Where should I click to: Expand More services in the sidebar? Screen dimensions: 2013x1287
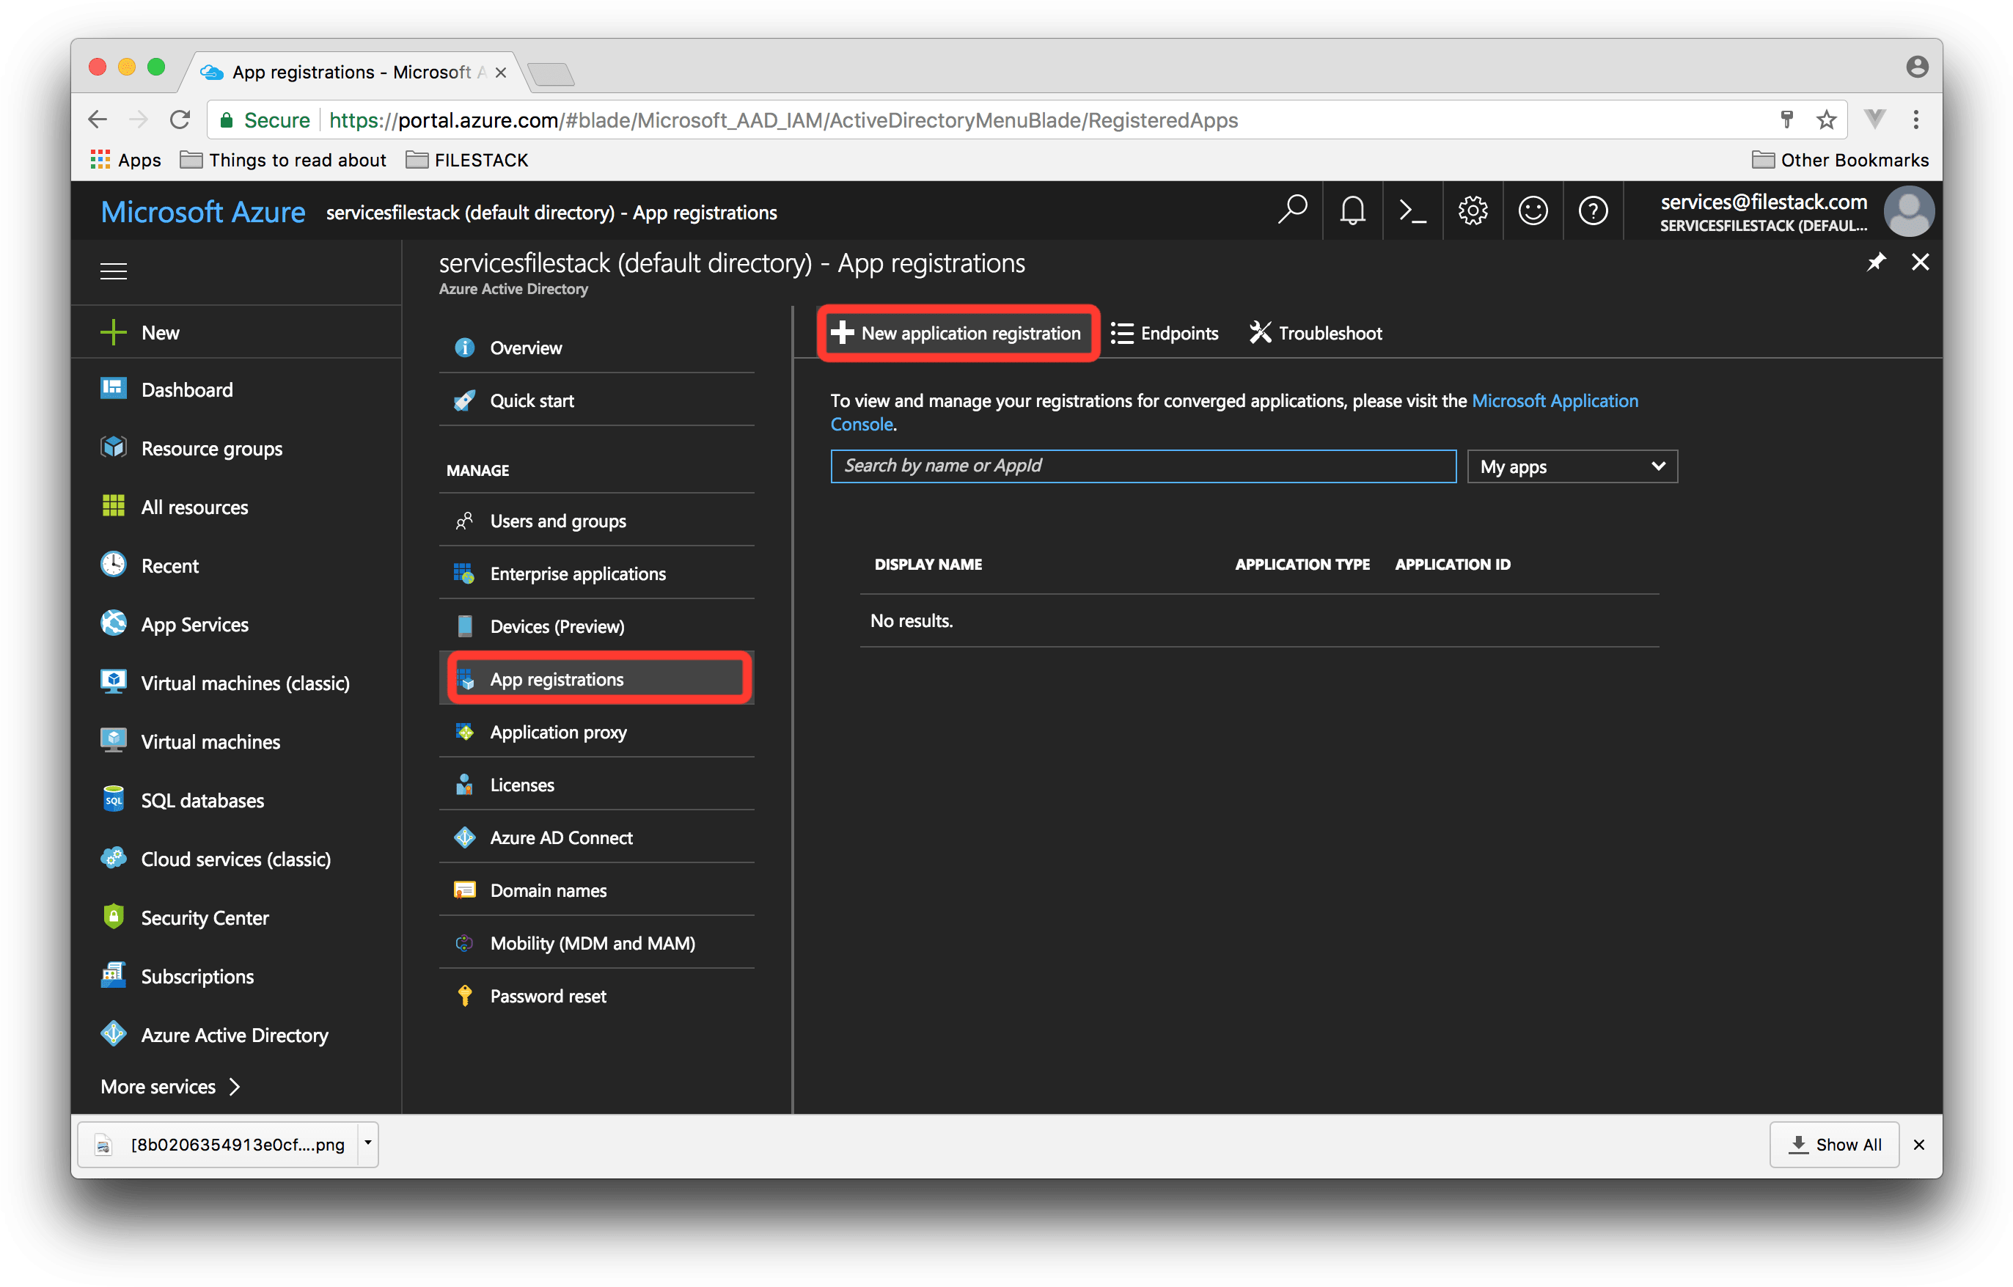coord(171,1086)
